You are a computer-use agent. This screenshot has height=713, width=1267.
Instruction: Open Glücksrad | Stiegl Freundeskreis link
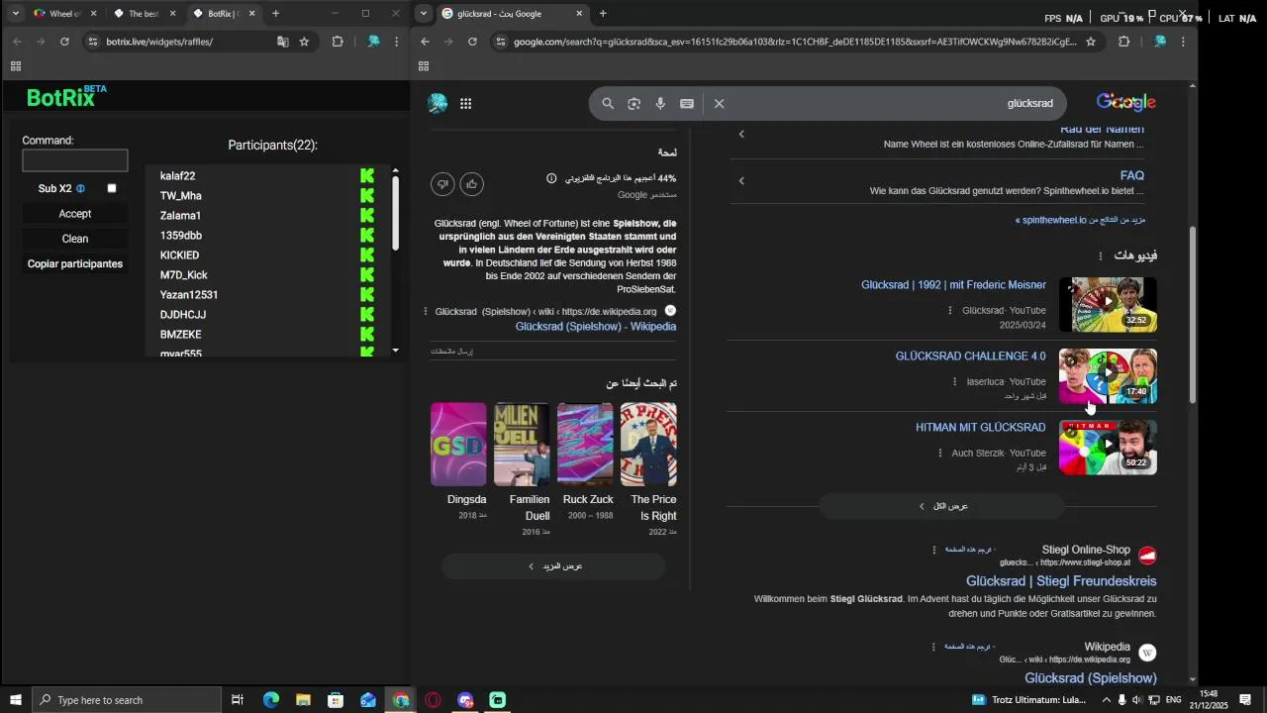(1061, 581)
